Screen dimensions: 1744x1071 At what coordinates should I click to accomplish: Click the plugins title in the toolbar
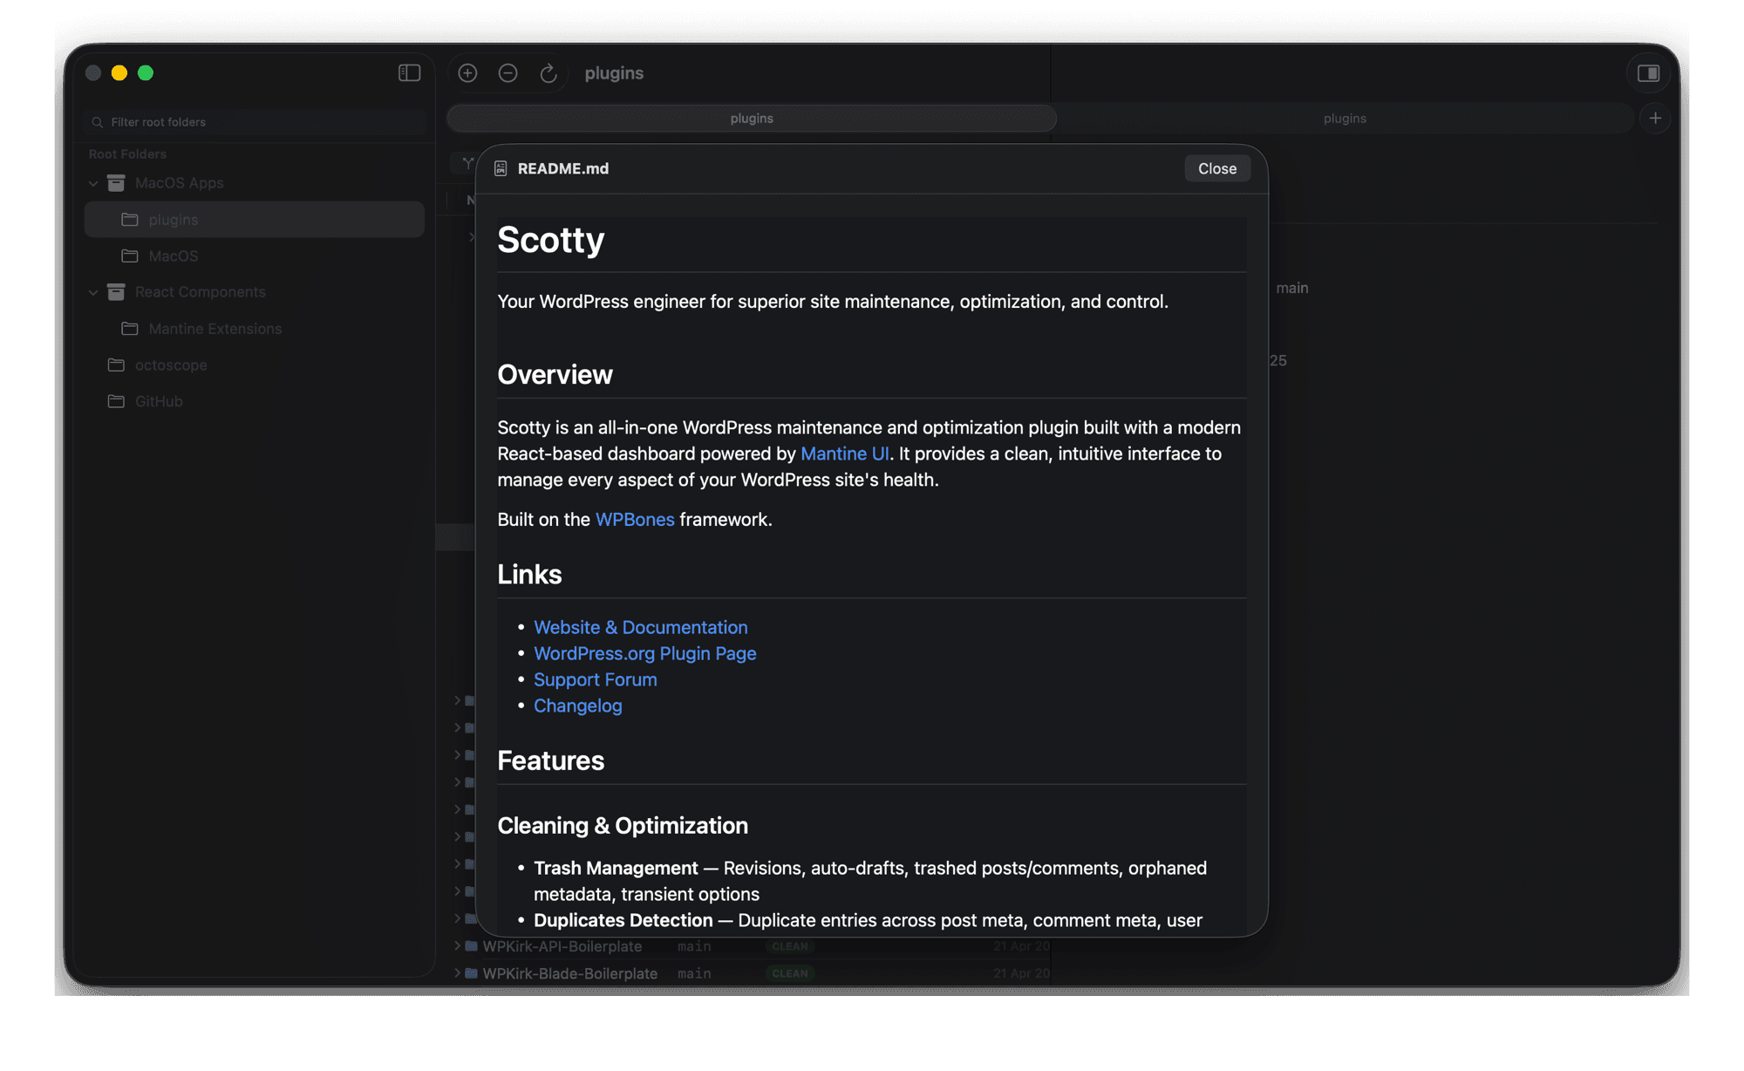coord(614,73)
